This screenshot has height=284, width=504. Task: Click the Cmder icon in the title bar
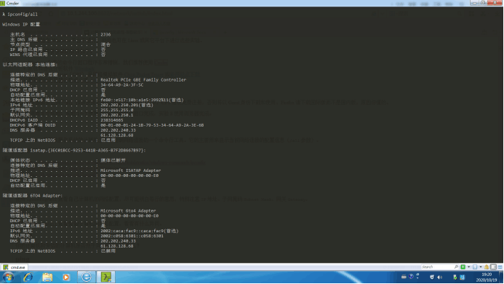3,3
